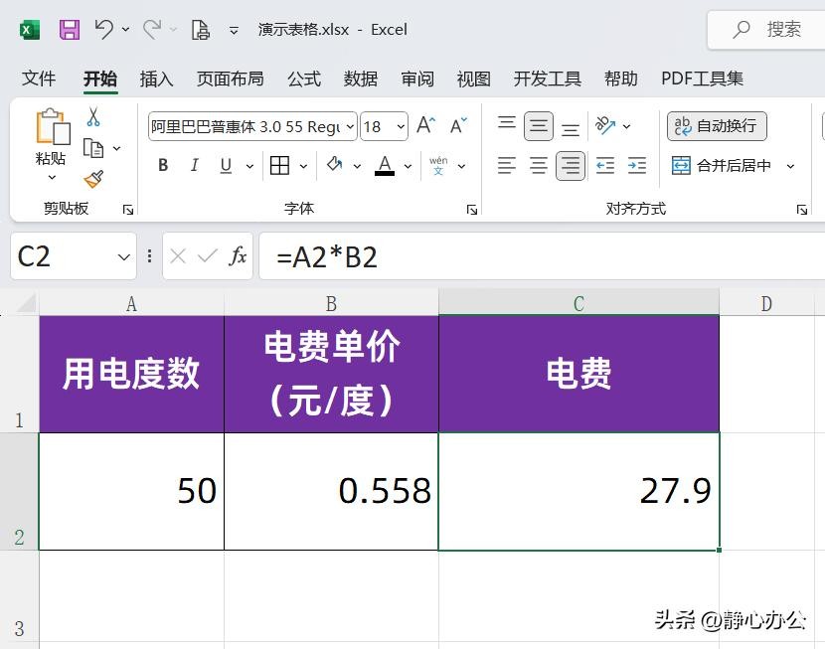
Task: Switch to the 数据 (Data) tab
Action: pos(361,79)
